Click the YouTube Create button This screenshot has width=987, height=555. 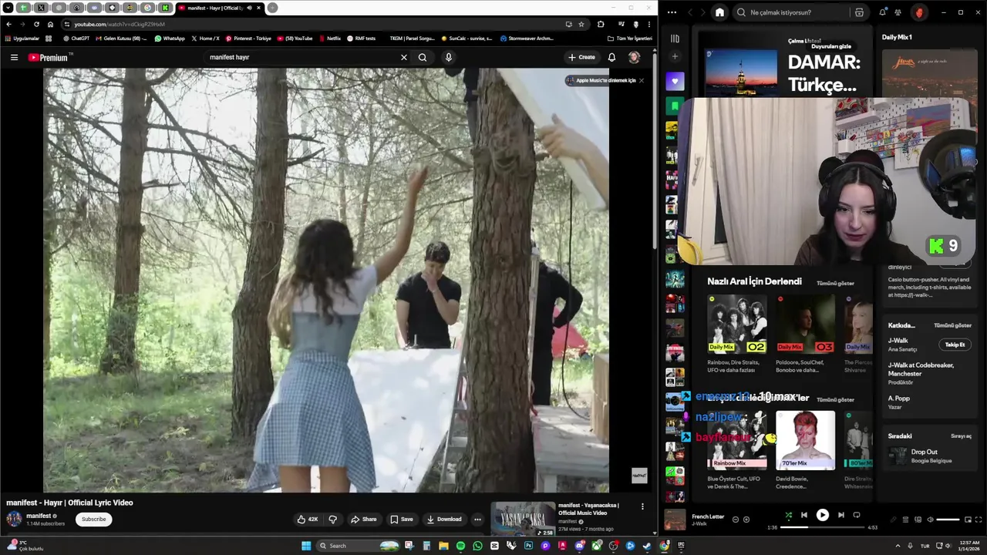pyautogui.click(x=581, y=57)
